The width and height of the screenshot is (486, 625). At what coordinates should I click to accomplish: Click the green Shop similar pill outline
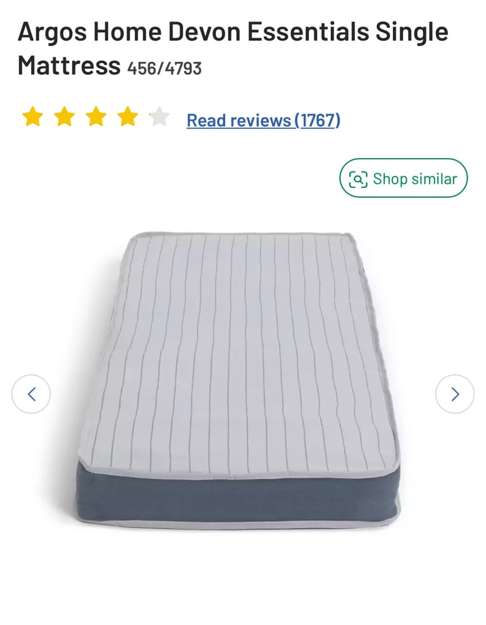(403, 178)
